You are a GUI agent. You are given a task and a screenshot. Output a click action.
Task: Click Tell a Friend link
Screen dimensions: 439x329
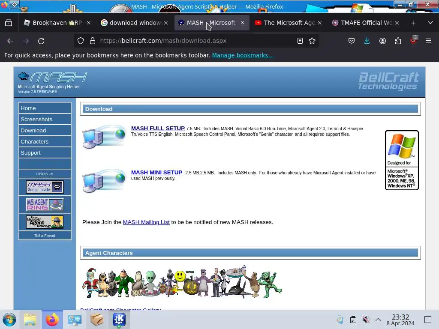click(x=45, y=236)
